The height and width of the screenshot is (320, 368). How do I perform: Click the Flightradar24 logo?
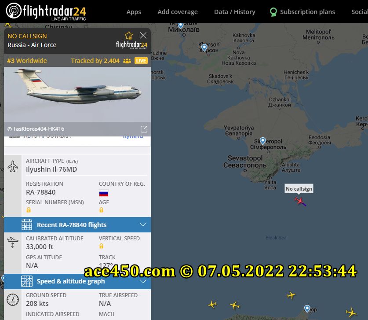pos(46,11)
